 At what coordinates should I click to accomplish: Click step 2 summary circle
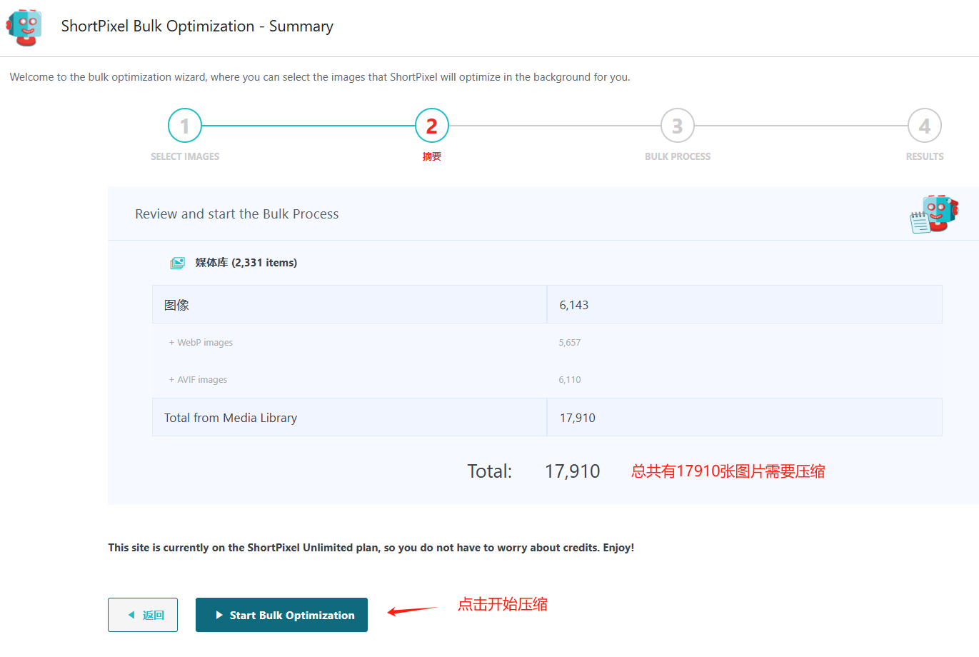432,126
